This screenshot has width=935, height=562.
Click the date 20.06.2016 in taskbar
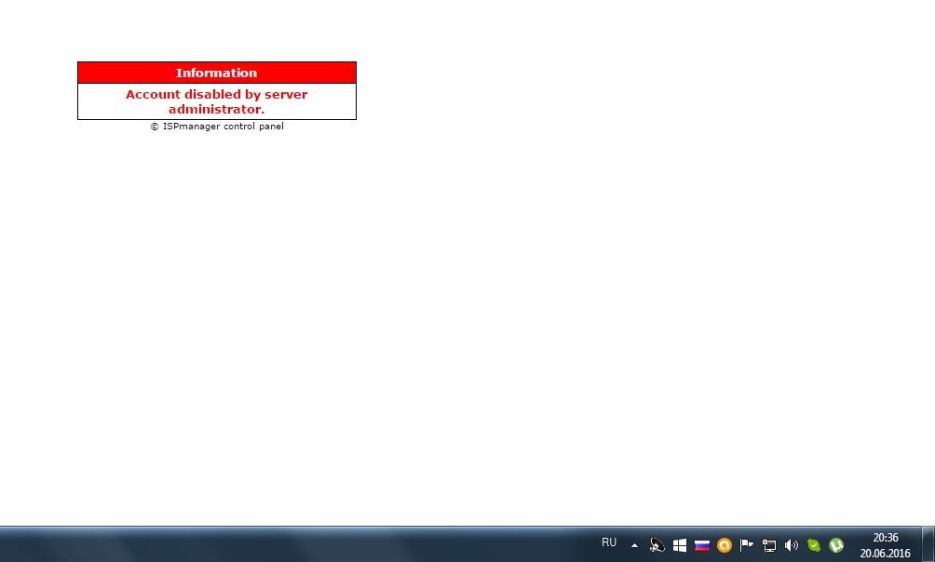pos(885,553)
